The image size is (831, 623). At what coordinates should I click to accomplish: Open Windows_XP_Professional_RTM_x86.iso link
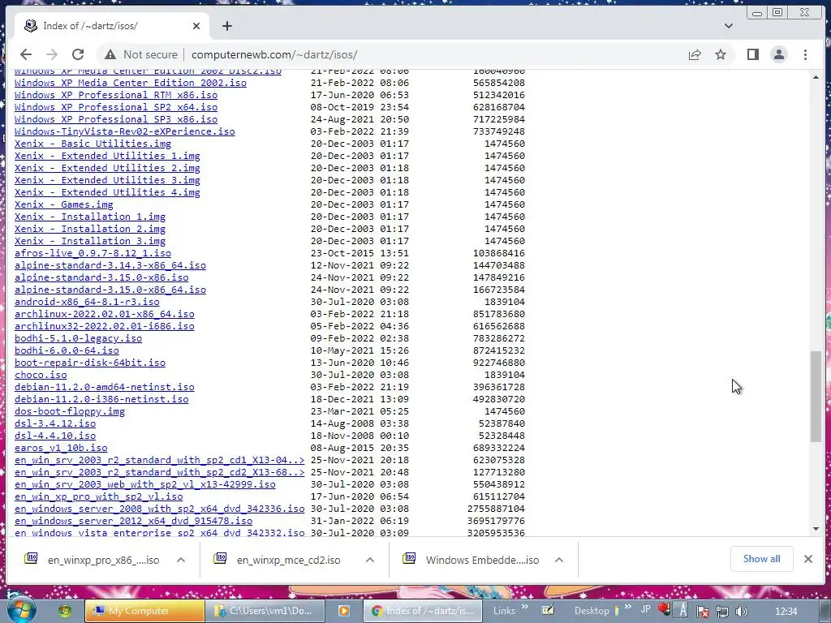(x=115, y=95)
